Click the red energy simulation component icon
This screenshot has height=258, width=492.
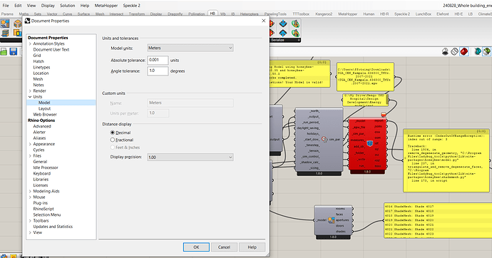369,143
